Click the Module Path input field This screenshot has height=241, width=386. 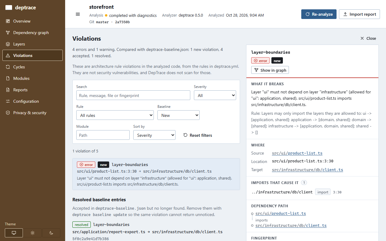[x=103, y=135]
